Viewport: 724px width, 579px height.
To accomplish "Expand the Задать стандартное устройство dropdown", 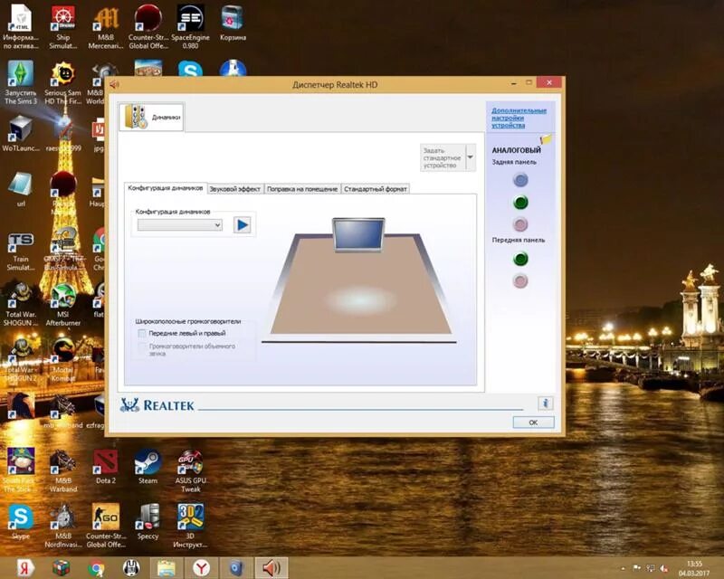I will tap(469, 156).
